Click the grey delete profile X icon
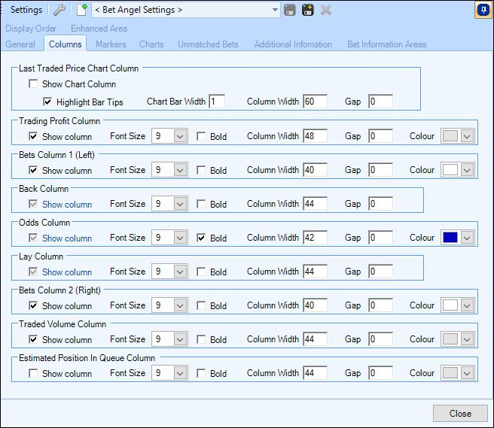 pyautogui.click(x=326, y=10)
